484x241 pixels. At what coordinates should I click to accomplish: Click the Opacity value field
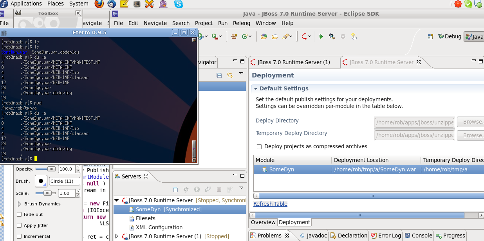coord(67,169)
